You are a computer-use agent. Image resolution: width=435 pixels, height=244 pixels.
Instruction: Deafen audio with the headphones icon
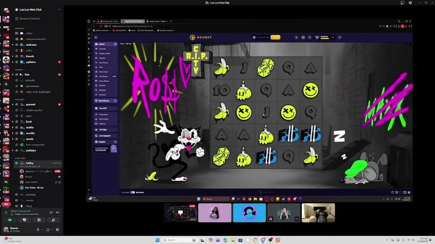coord(48,229)
